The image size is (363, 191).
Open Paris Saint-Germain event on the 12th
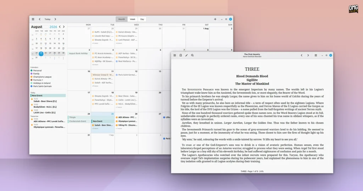[x=127, y=75]
